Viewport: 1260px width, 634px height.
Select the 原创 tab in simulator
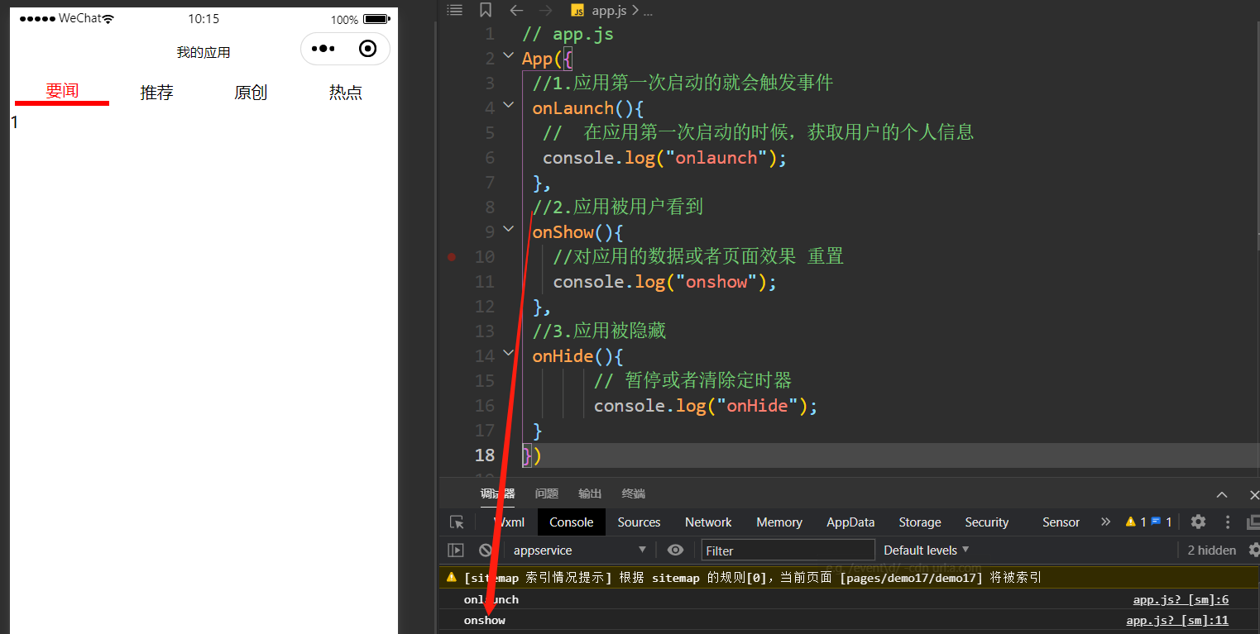[x=251, y=93]
